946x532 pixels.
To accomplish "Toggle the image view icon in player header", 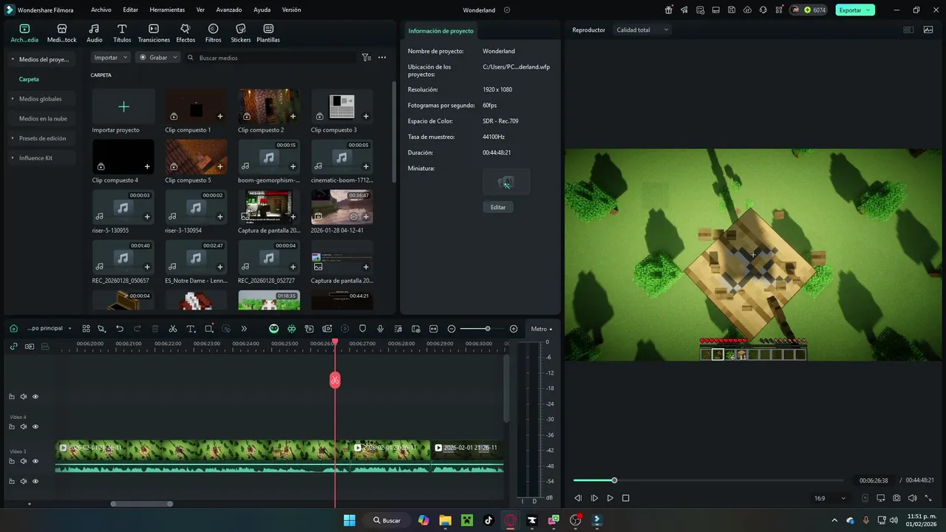I will [928, 30].
